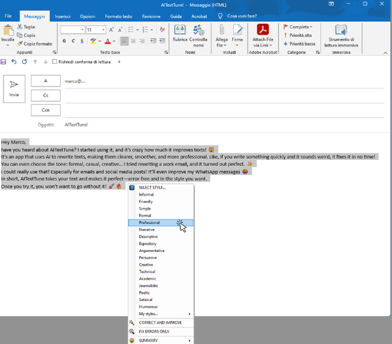Image resolution: width=392 pixels, height=344 pixels.
Task: Click the Taglia scissors icon
Action: tap(19, 27)
